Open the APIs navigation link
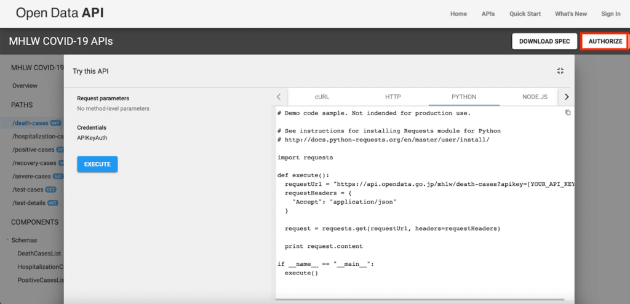This screenshot has width=630, height=304. point(488,14)
